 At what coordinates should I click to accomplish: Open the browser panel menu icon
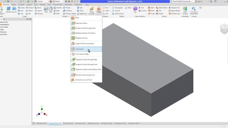[x=30, y=19]
